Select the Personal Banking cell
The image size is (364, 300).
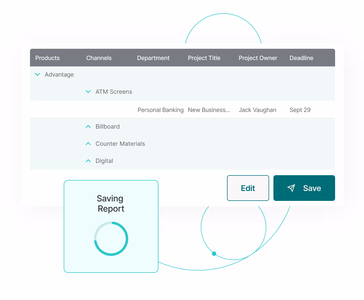tap(161, 110)
